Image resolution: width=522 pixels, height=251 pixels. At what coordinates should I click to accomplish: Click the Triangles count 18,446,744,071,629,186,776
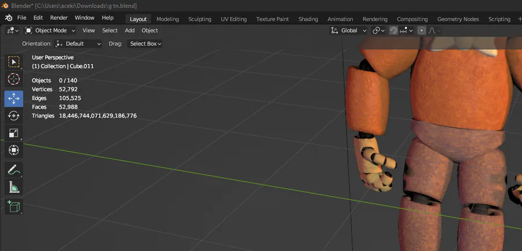pos(98,116)
